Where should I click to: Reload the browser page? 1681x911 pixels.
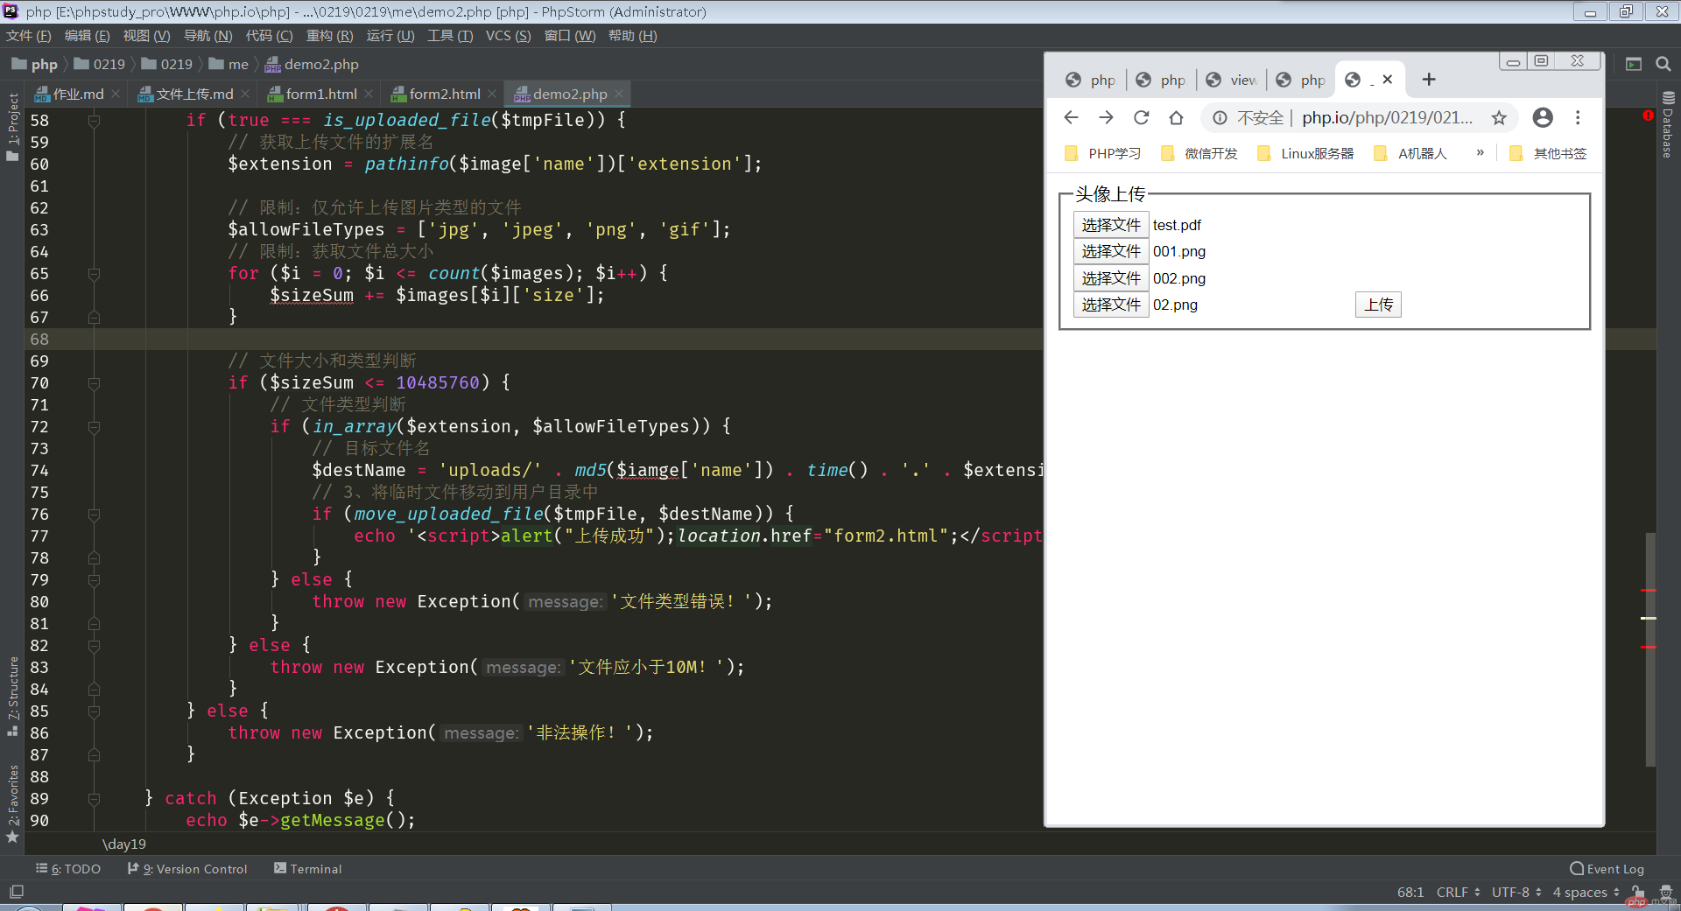1141,117
